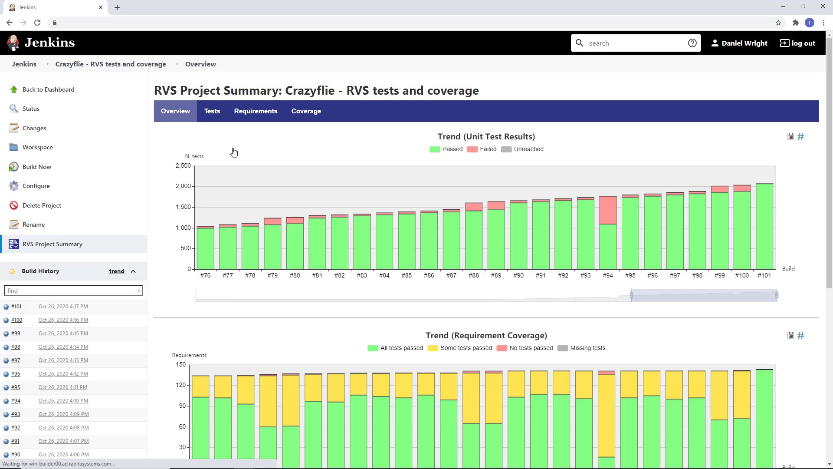Viewport: 833px width, 469px height.
Task: Toggle Passed series in Unit Test legend
Action: [x=446, y=149]
